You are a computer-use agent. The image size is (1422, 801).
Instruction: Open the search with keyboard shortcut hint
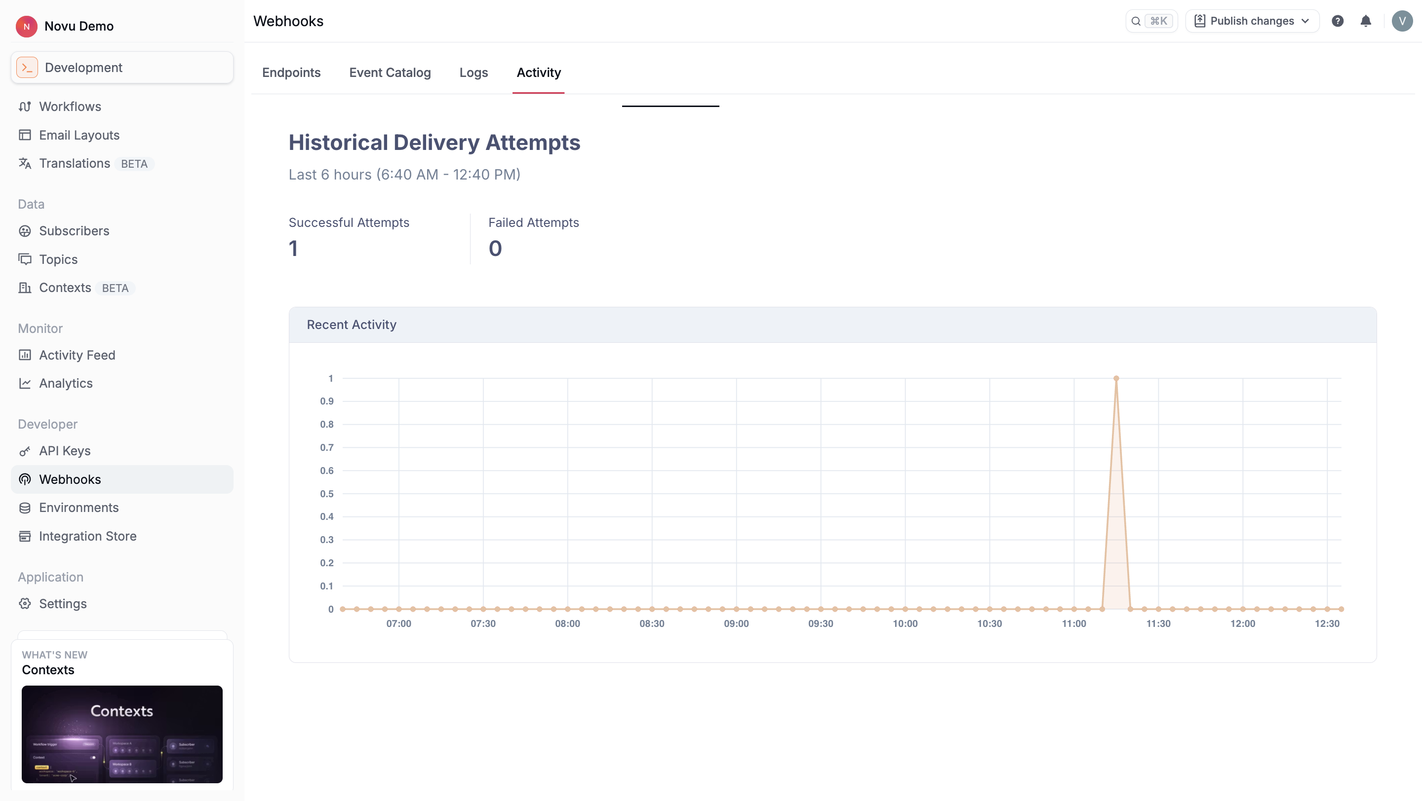[1151, 20]
